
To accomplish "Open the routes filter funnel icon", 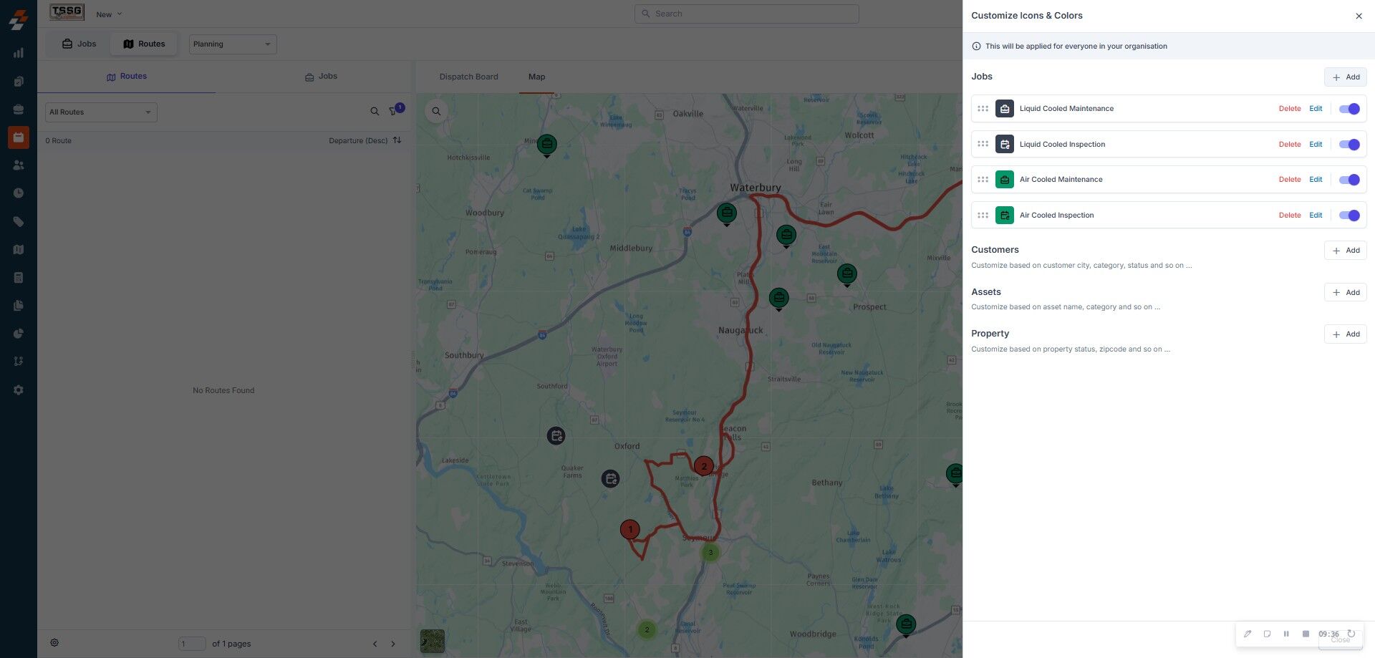I will pos(393,112).
